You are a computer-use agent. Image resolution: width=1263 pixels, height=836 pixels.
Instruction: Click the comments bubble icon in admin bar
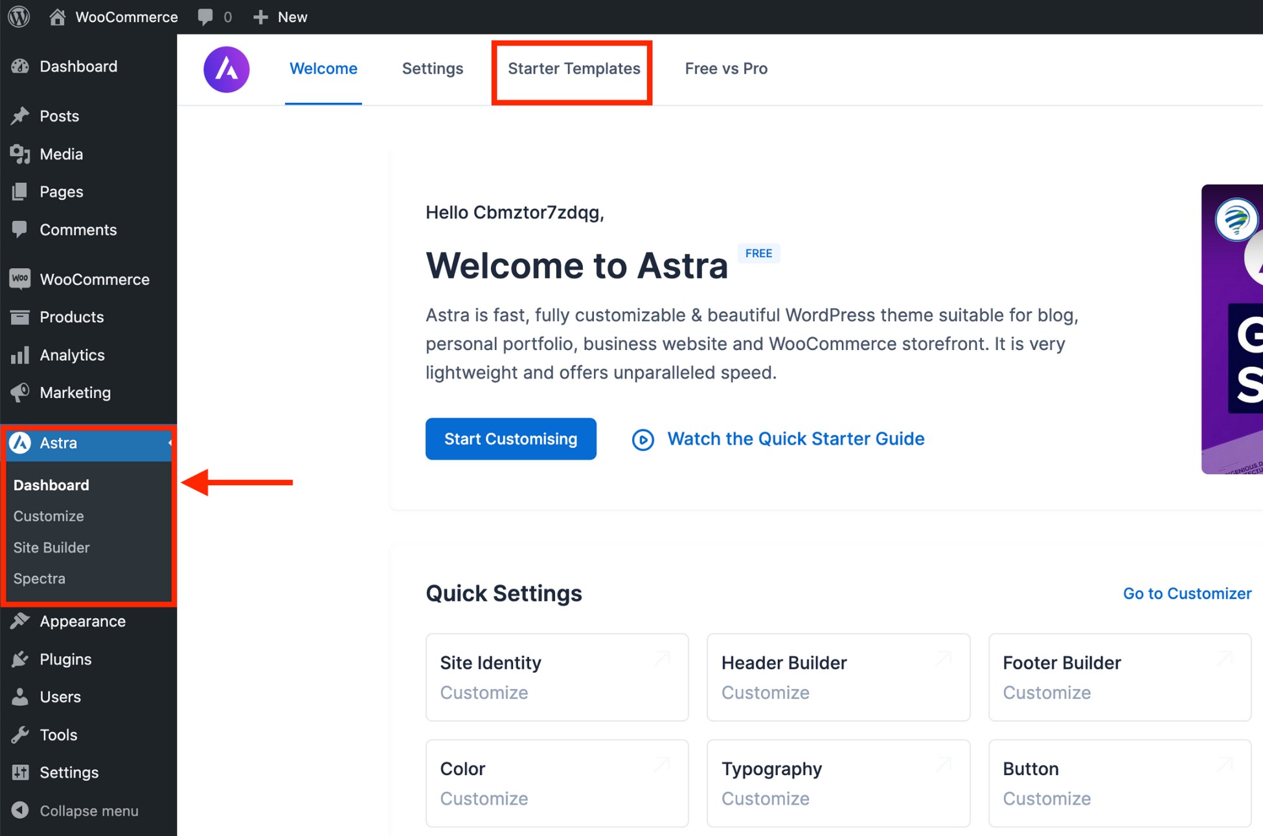pos(205,17)
